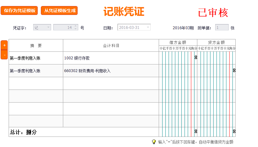Screen dimensions: 258x147
Task: Click the 摘要 column header
Action: 36,45
